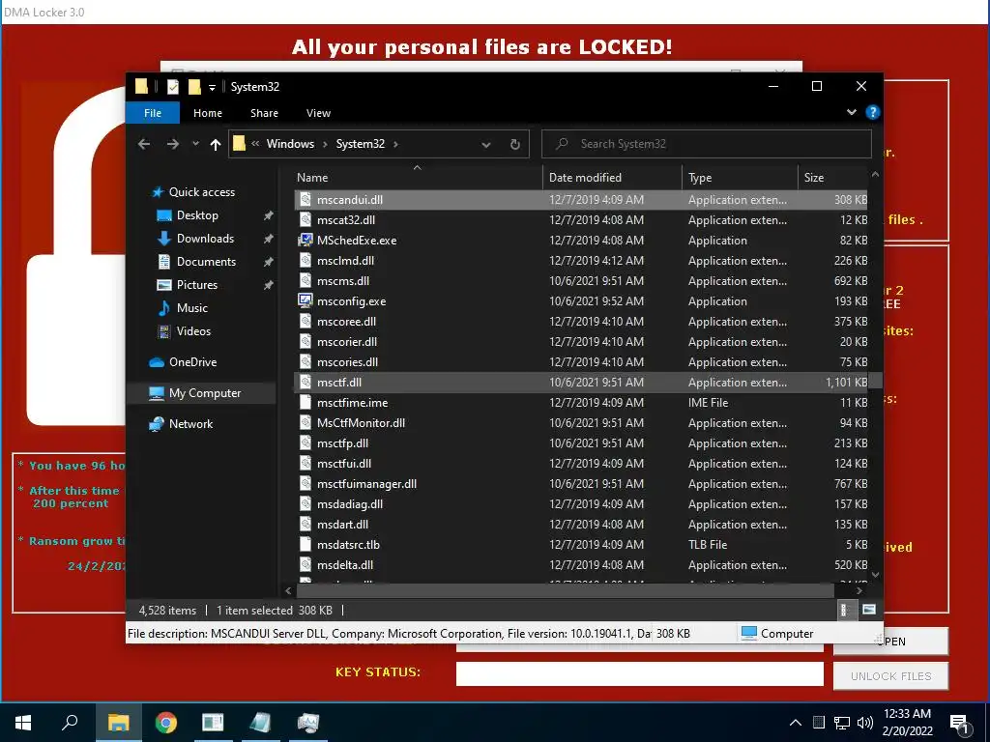Click the Properties quick access toolbar icon
Viewport: 990px width, 742px height.
(x=173, y=87)
